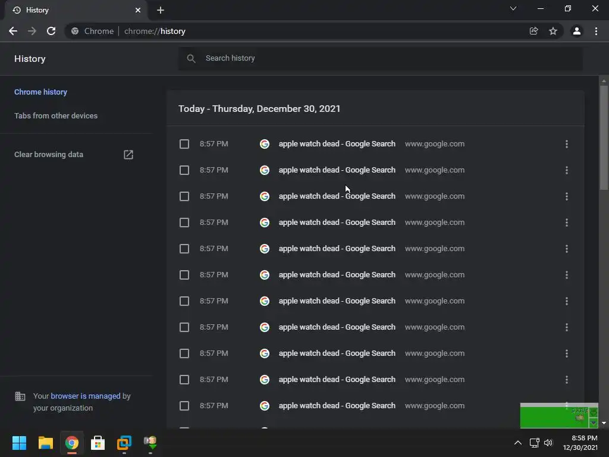Click the Chrome icon in the taskbar
Viewport: 609px width, 457px height.
click(72, 443)
